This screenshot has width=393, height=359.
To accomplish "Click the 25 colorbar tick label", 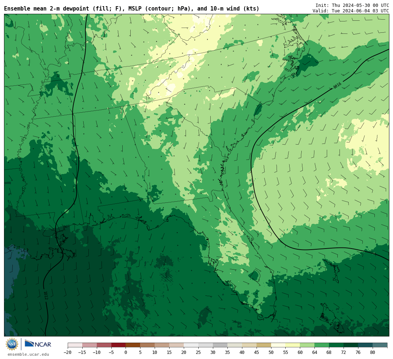I will pyautogui.click(x=199, y=352).
